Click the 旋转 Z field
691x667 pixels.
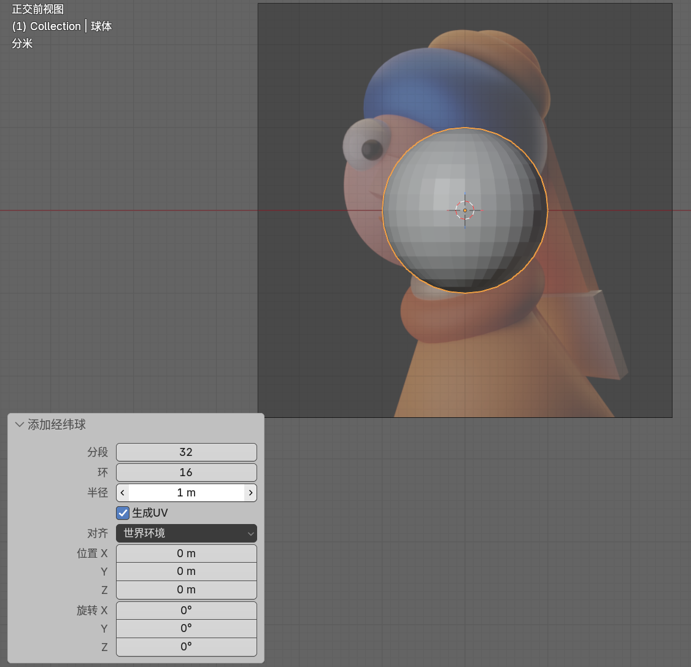click(x=187, y=647)
